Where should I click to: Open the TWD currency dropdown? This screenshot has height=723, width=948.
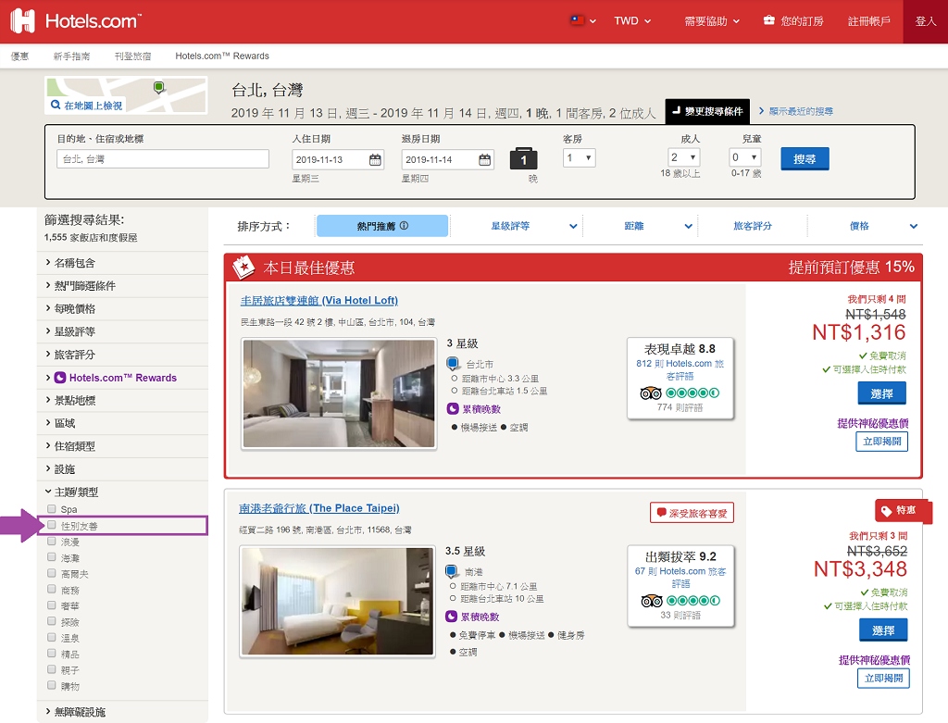[x=632, y=20]
